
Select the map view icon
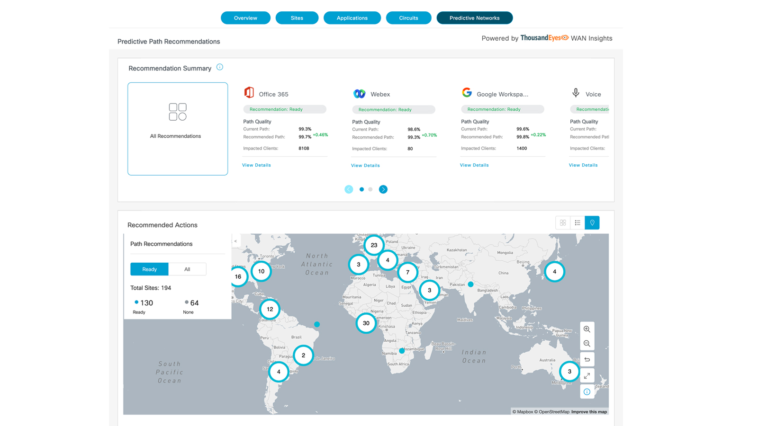click(x=592, y=223)
